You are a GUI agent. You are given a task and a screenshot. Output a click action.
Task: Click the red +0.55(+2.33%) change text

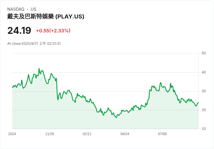[53, 31]
